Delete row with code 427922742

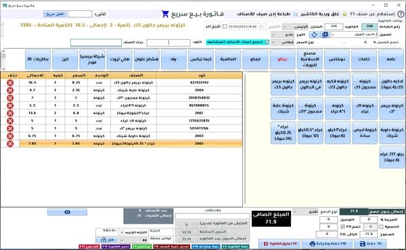(x=10, y=82)
